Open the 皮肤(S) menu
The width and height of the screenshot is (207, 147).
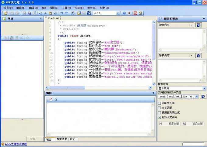(x=79, y=8)
